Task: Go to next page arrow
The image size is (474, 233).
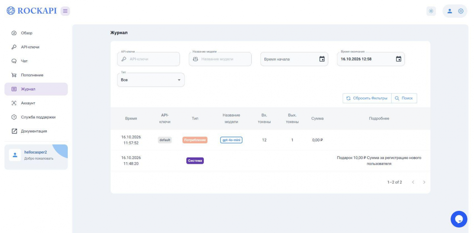Action: [424, 182]
